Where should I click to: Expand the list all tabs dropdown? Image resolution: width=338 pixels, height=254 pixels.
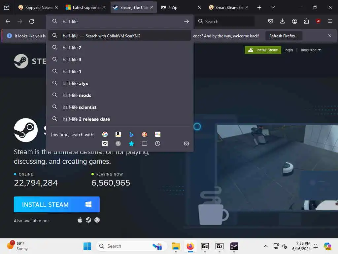click(x=272, y=7)
